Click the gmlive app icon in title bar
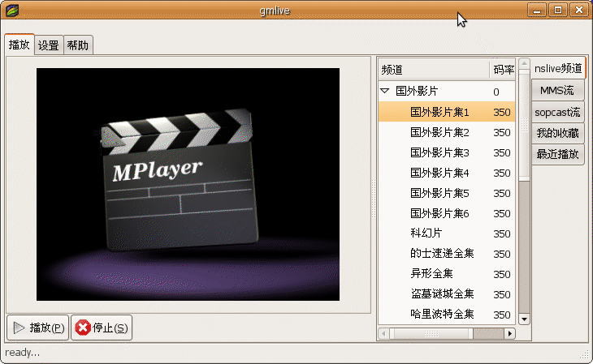 (x=12, y=11)
